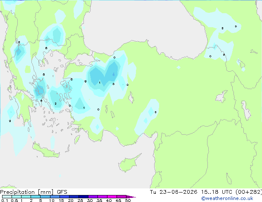The image size is (262, 202).
Task: Click the map value '2' in the Aegean
Action: coord(56,103)
